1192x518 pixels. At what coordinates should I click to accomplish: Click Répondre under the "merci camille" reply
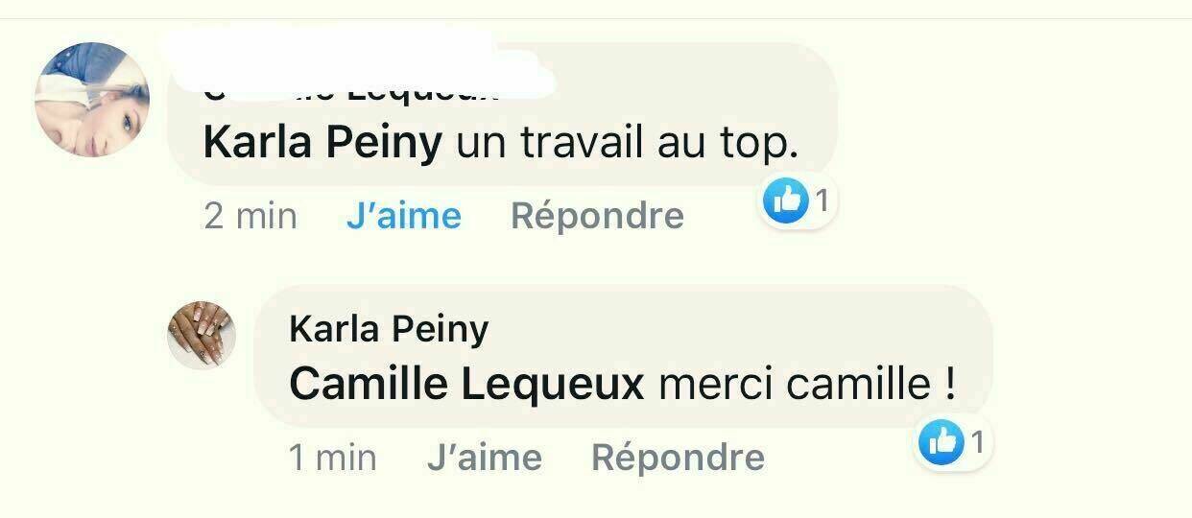tap(678, 458)
